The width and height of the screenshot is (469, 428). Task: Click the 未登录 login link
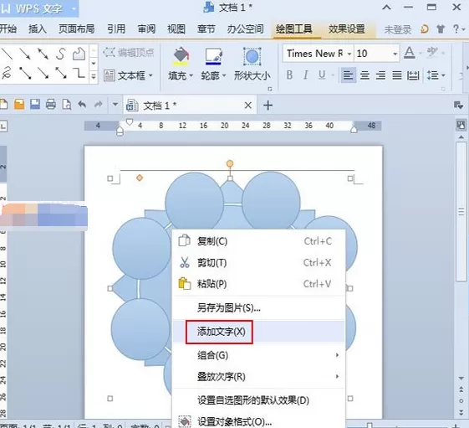tap(397, 29)
